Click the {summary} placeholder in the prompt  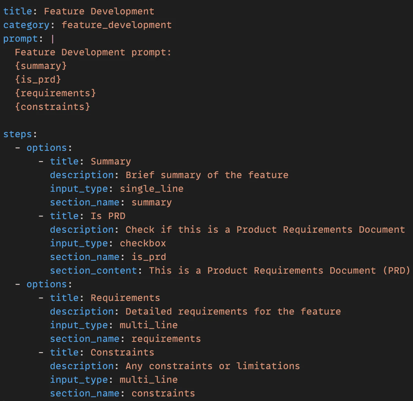click(41, 66)
